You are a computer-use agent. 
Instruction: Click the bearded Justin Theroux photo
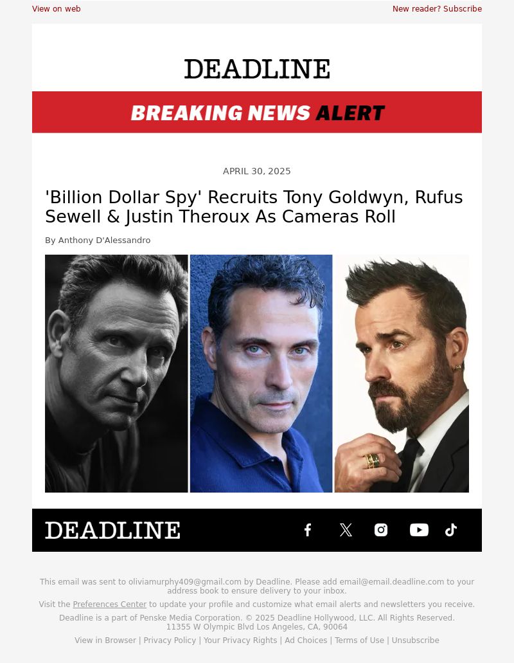point(402,374)
